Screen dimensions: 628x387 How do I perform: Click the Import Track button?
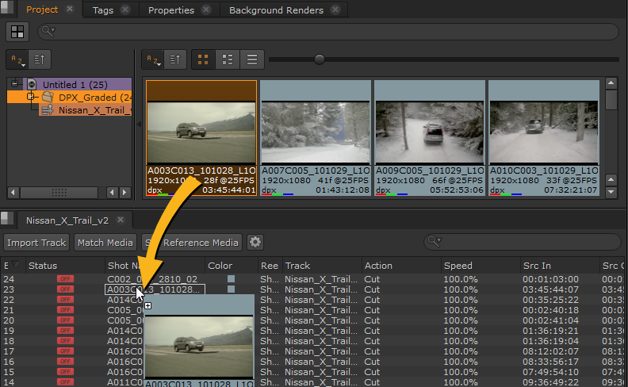pyautogui.click(x=37, y=243)
